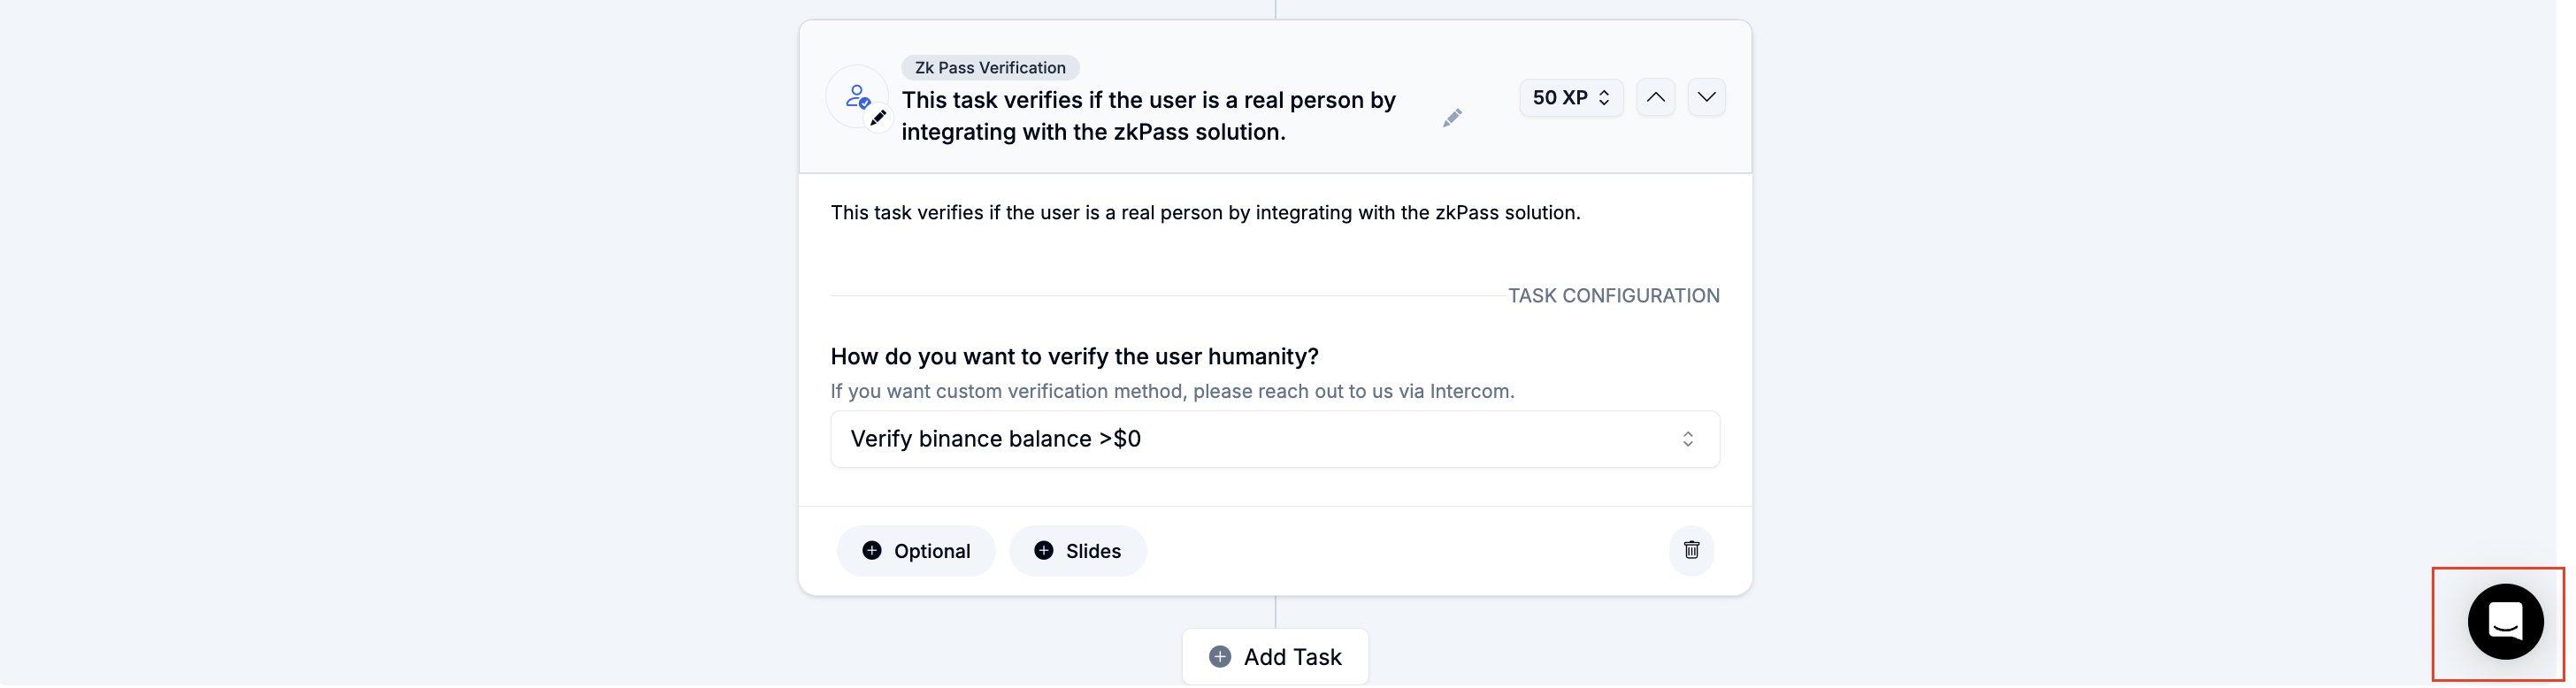The height and width of the screenshot is (688, 2576).
Task: Click the verify user humanity question heading
Action: point(1074,357)
